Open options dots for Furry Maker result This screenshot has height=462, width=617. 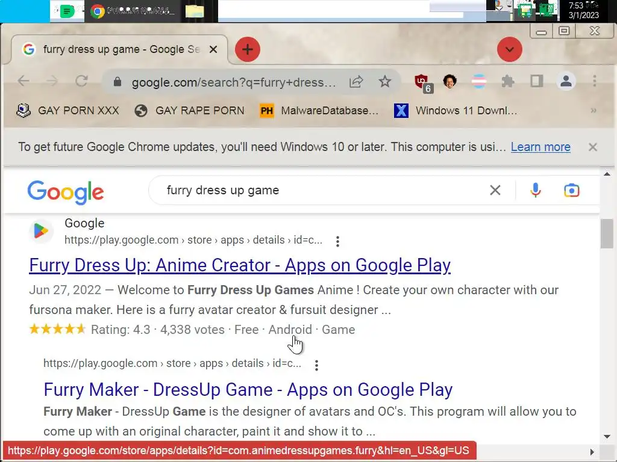pos(316,365)
